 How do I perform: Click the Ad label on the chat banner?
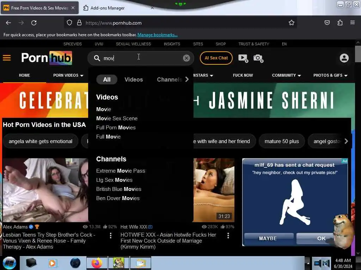coord(345,161)
